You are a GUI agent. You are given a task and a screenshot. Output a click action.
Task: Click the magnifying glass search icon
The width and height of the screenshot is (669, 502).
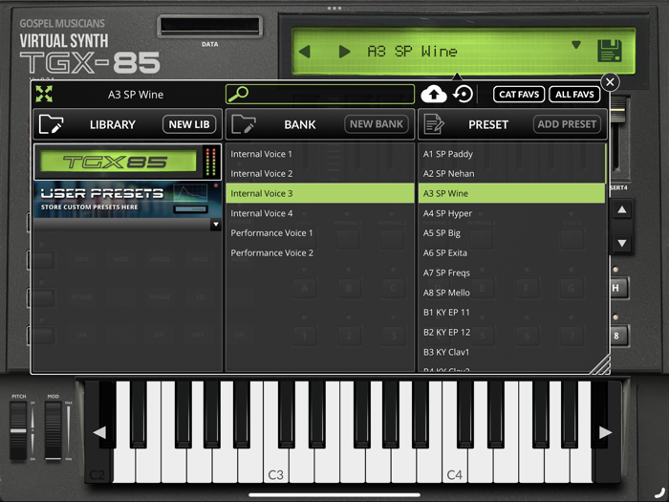(238, 94)
